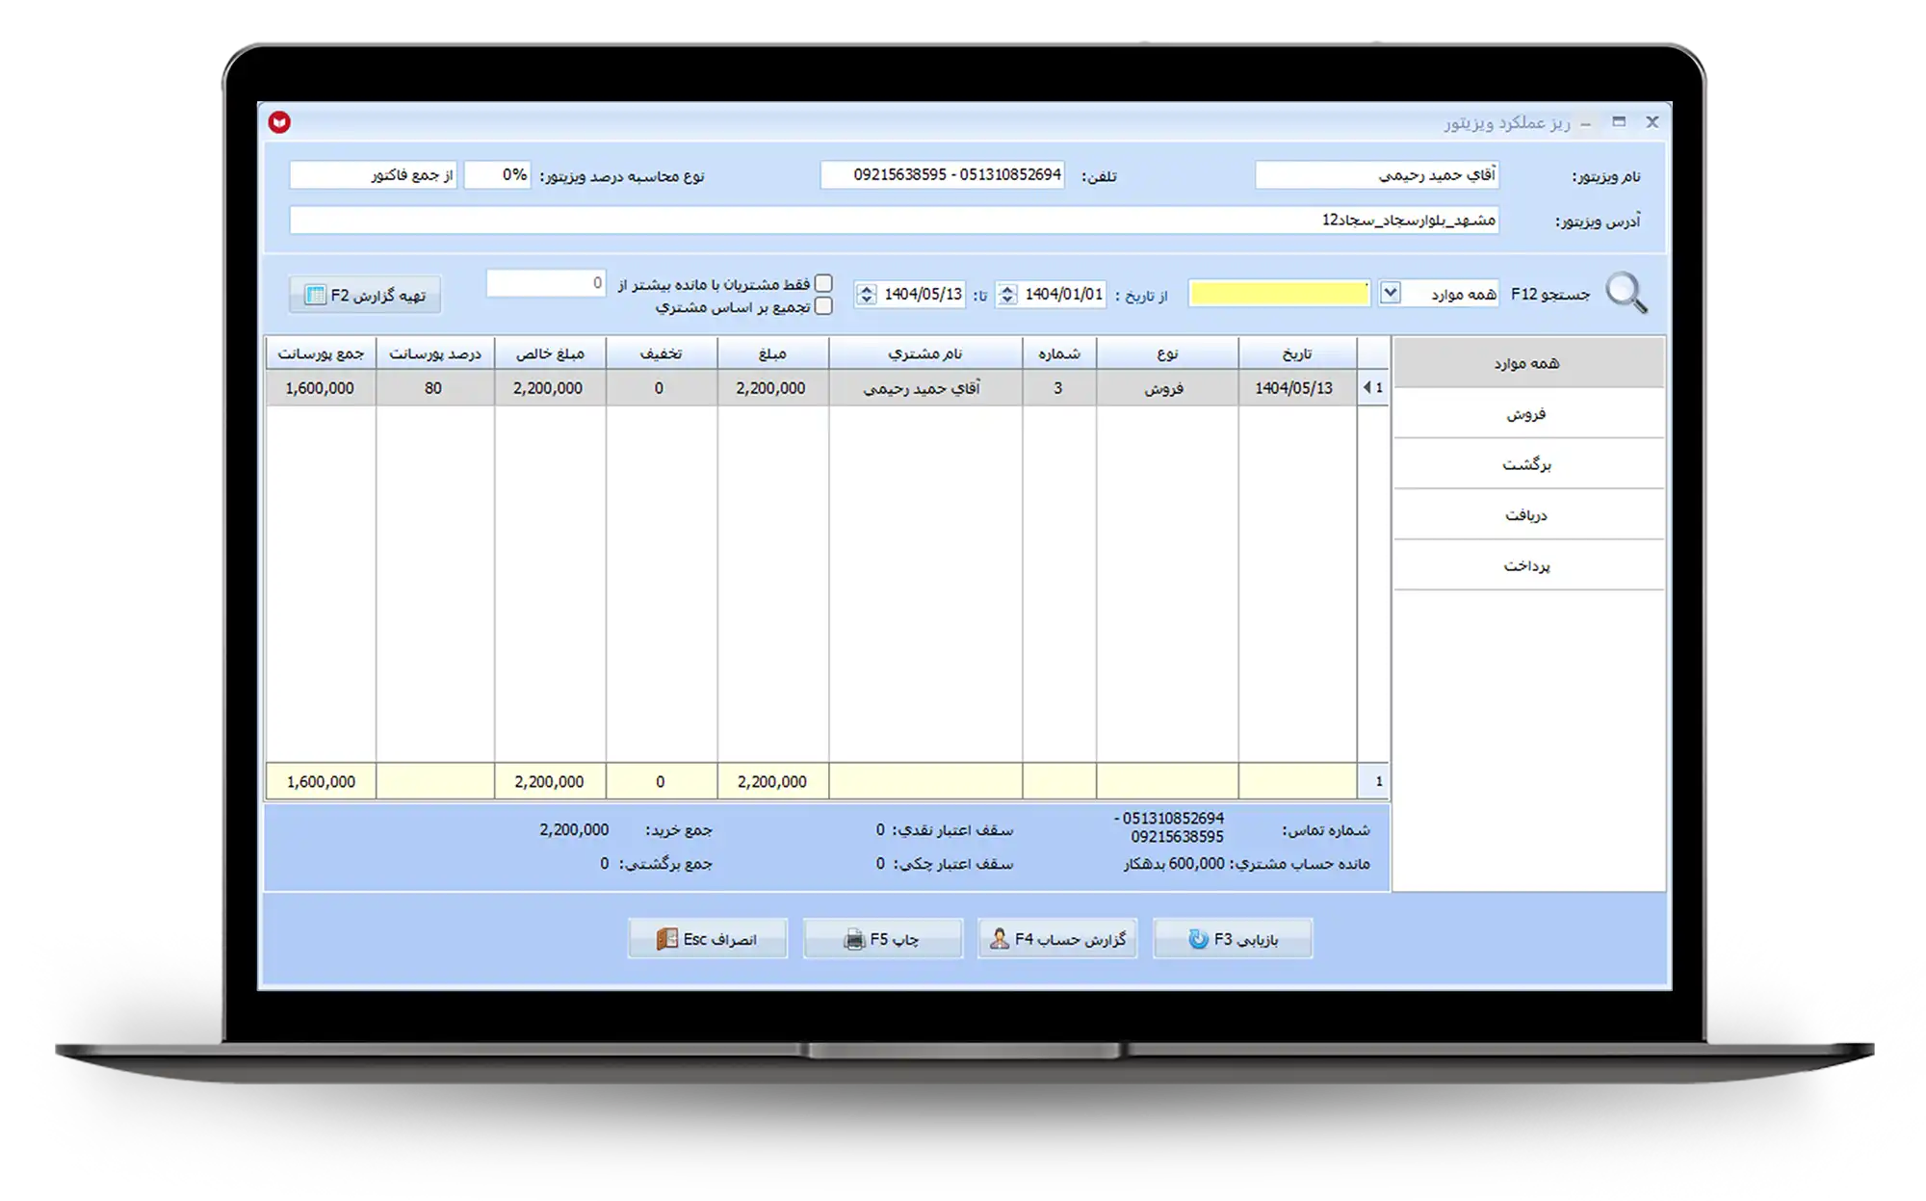Screen dimensions: 1926x1201
Task: Click the درصد پورسانت column header
Action: click(x=435, y=353)
